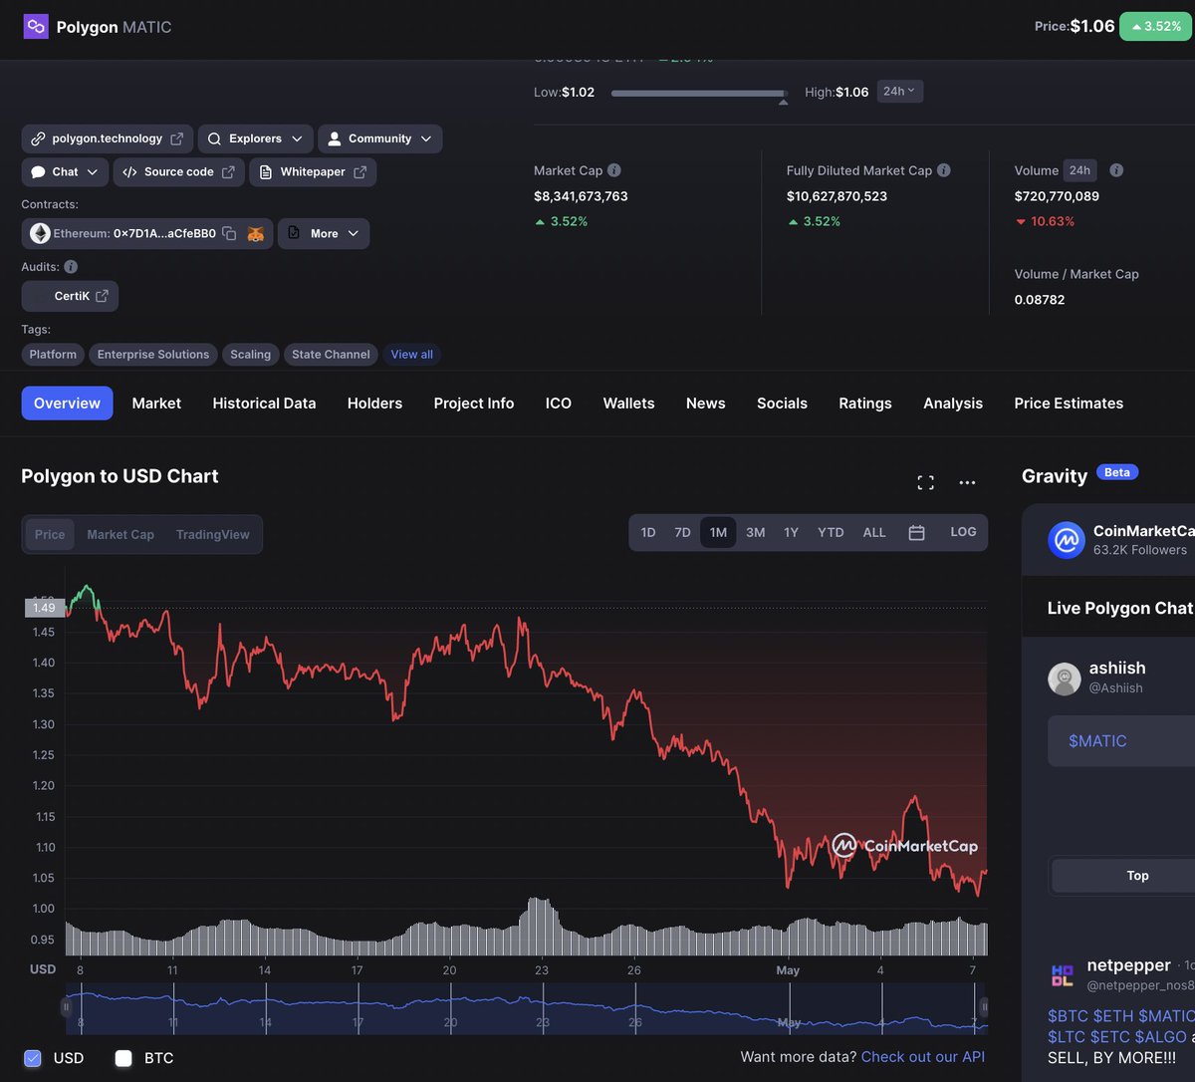Screen dimensions: 1195x1082
Task: Expand the Chat dropdown
Action: [65, 172]
